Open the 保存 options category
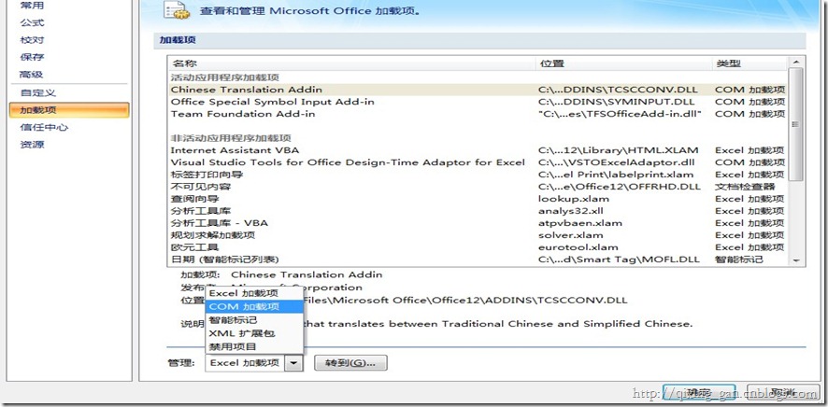Screen dimensions: 828x407 pyautogui.click(x=32, y=57)
